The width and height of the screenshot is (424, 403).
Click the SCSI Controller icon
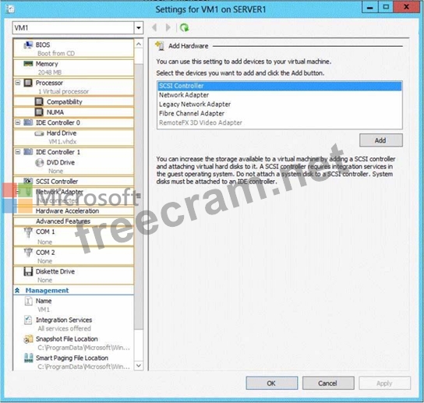pyautogui.click(x=28, y=181)
